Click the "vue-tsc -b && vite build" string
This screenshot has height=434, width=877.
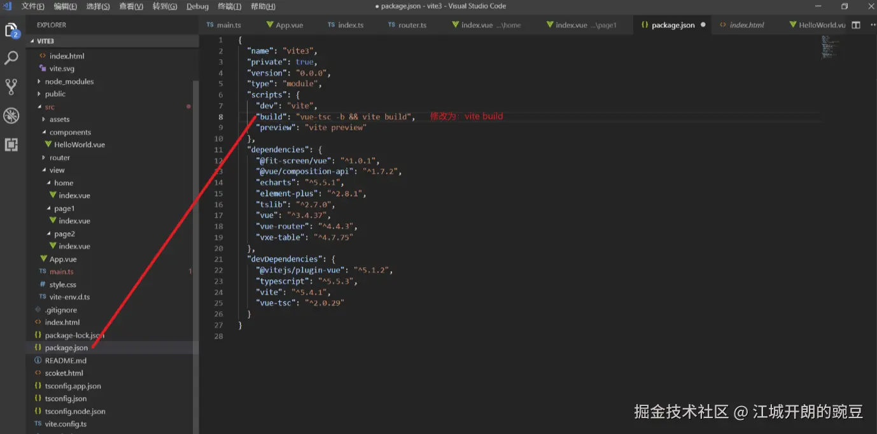[x=355, y=116]
